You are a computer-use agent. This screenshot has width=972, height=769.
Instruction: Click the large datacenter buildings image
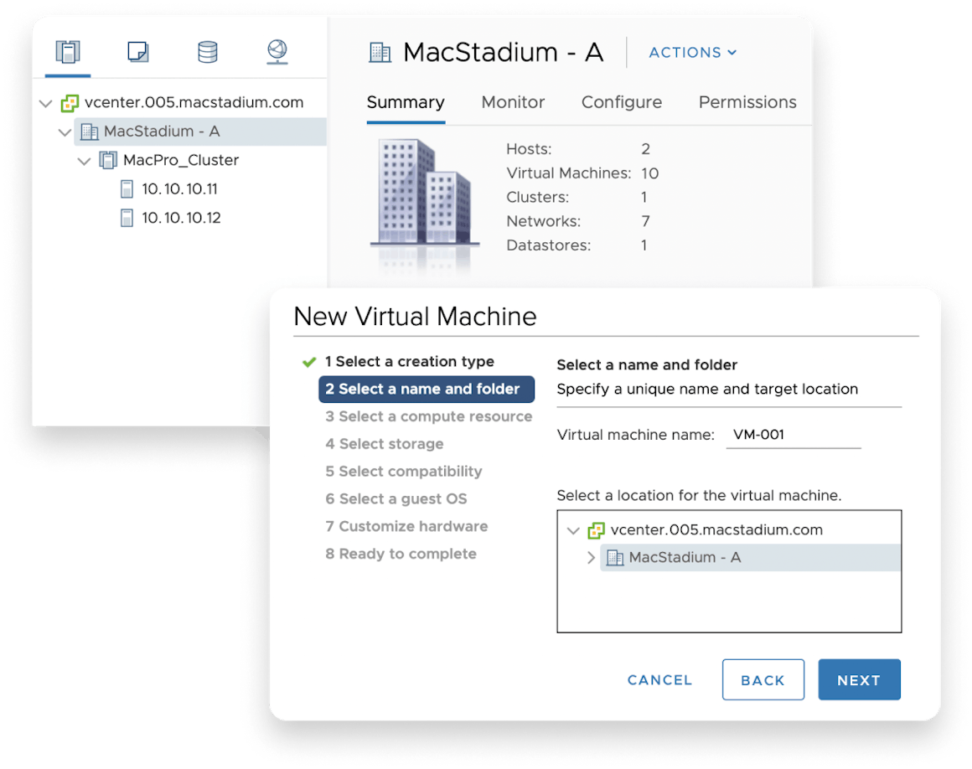click(x=425, y=194)
